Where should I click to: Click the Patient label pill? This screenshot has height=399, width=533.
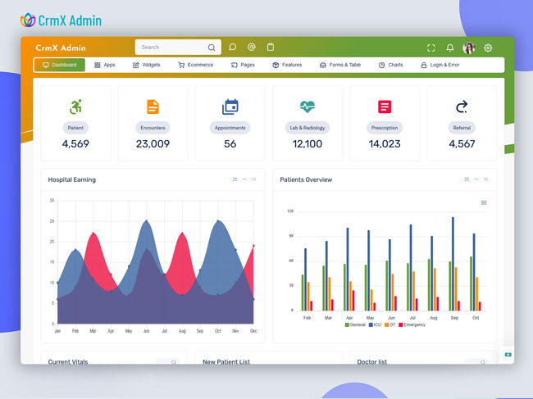(x=75, y=128)
